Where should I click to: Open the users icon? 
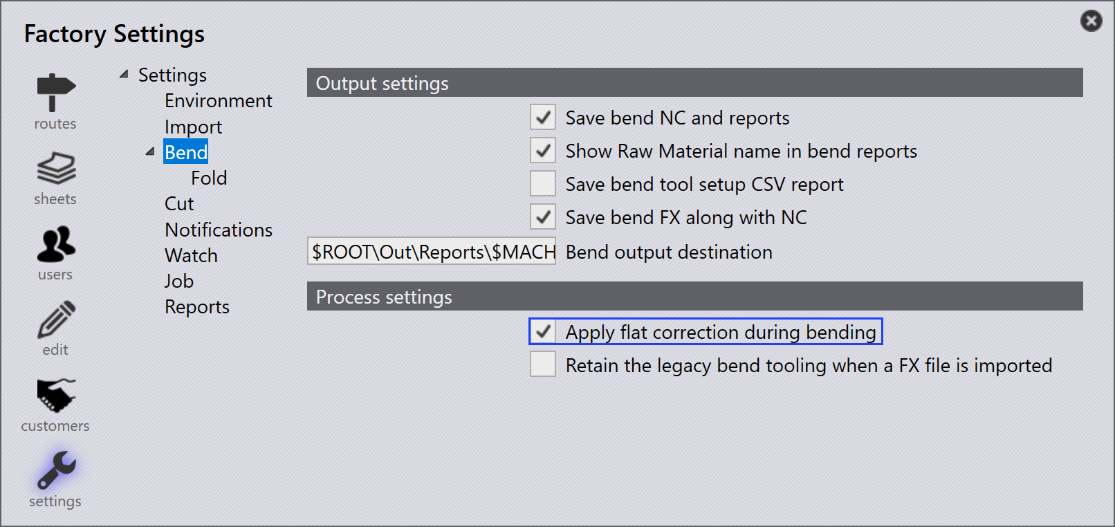tap(55, 244)
